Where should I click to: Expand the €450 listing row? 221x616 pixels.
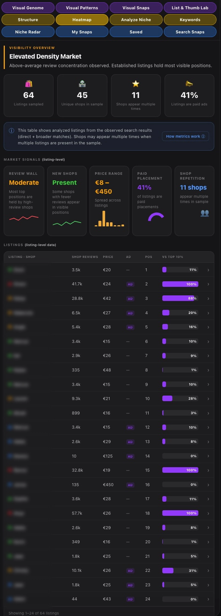208,485
